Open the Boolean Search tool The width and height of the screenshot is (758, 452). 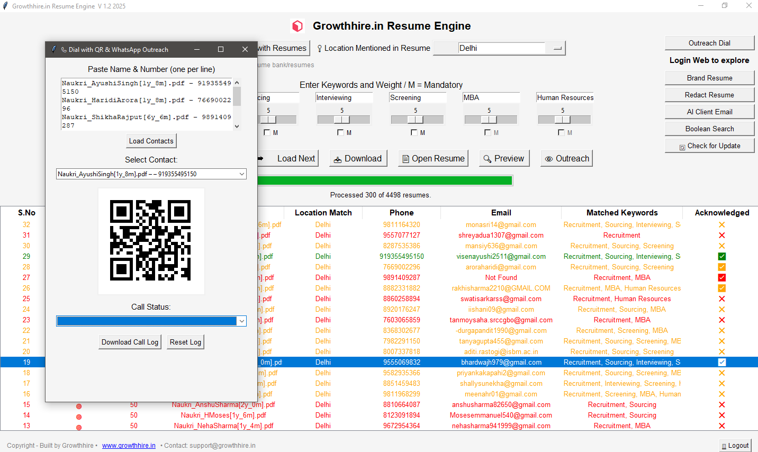pos(709,129)
